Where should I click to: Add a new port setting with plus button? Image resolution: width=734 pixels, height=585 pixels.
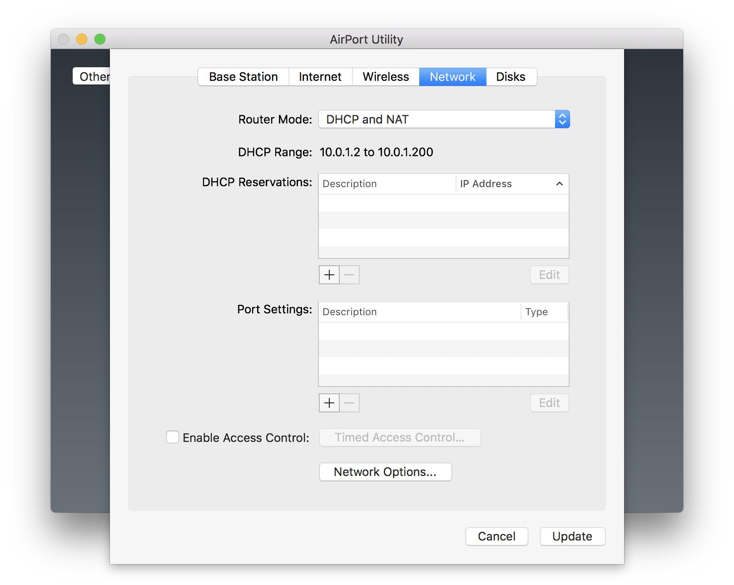tap(329, 403)
